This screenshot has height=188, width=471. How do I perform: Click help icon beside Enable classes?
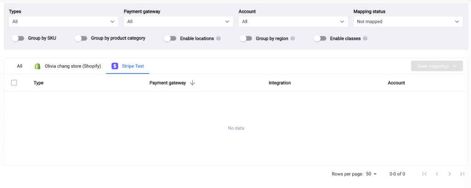pos(365,39)
